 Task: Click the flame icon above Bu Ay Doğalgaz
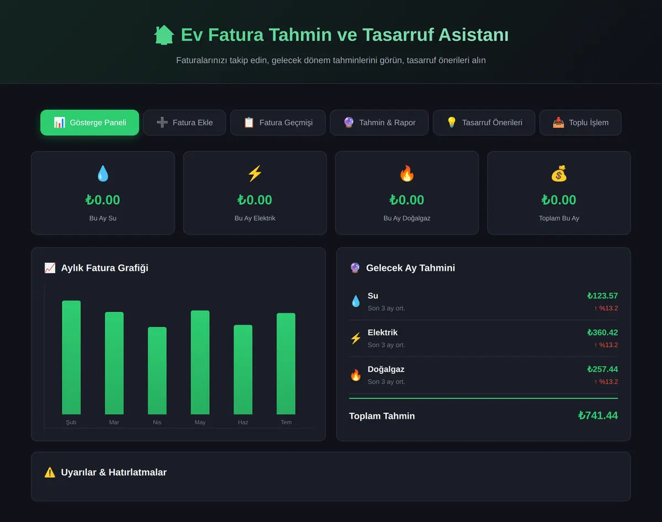407,174
